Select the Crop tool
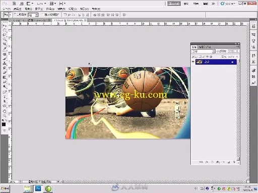 pyautogui.click(x=5, y=44)
